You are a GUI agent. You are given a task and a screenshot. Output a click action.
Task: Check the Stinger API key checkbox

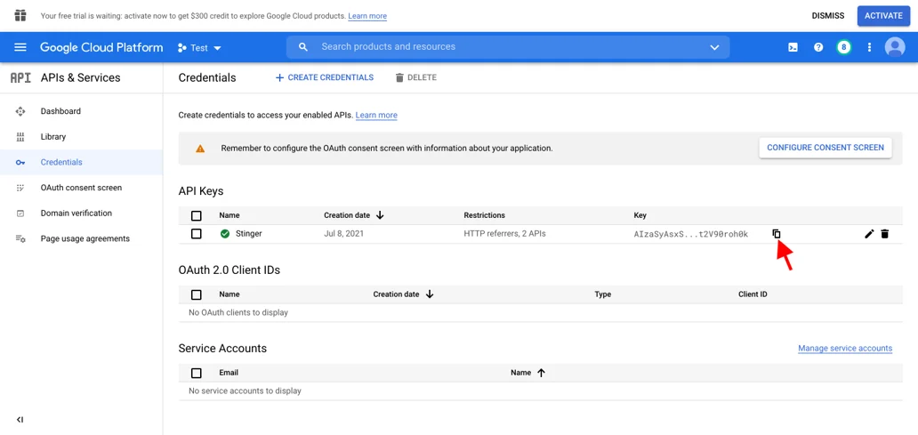pos(196,234)
